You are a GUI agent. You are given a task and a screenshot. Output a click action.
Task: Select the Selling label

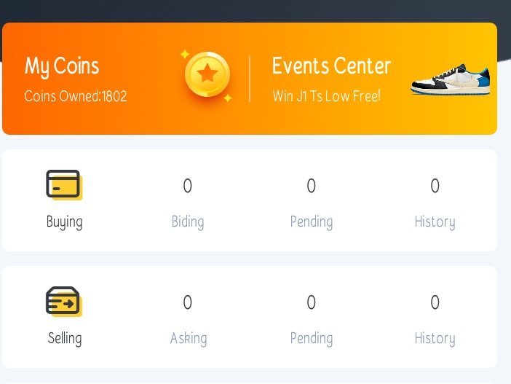(64, 338)
